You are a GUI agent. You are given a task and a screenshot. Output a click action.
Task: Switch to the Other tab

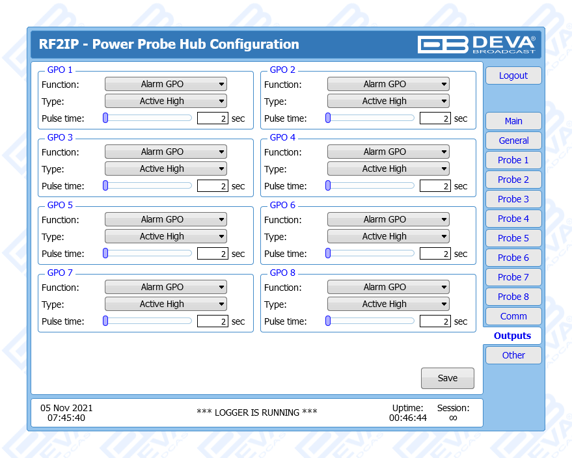[513, 355]
